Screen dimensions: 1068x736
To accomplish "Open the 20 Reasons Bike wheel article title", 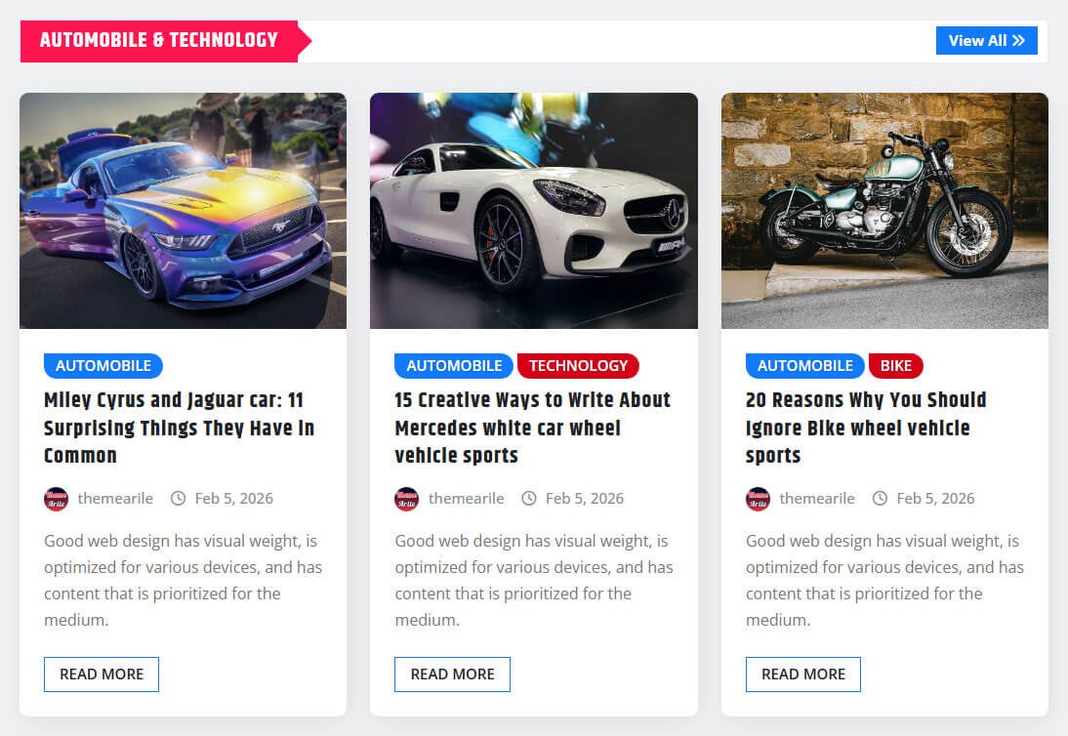I will (x=866, y=428).
